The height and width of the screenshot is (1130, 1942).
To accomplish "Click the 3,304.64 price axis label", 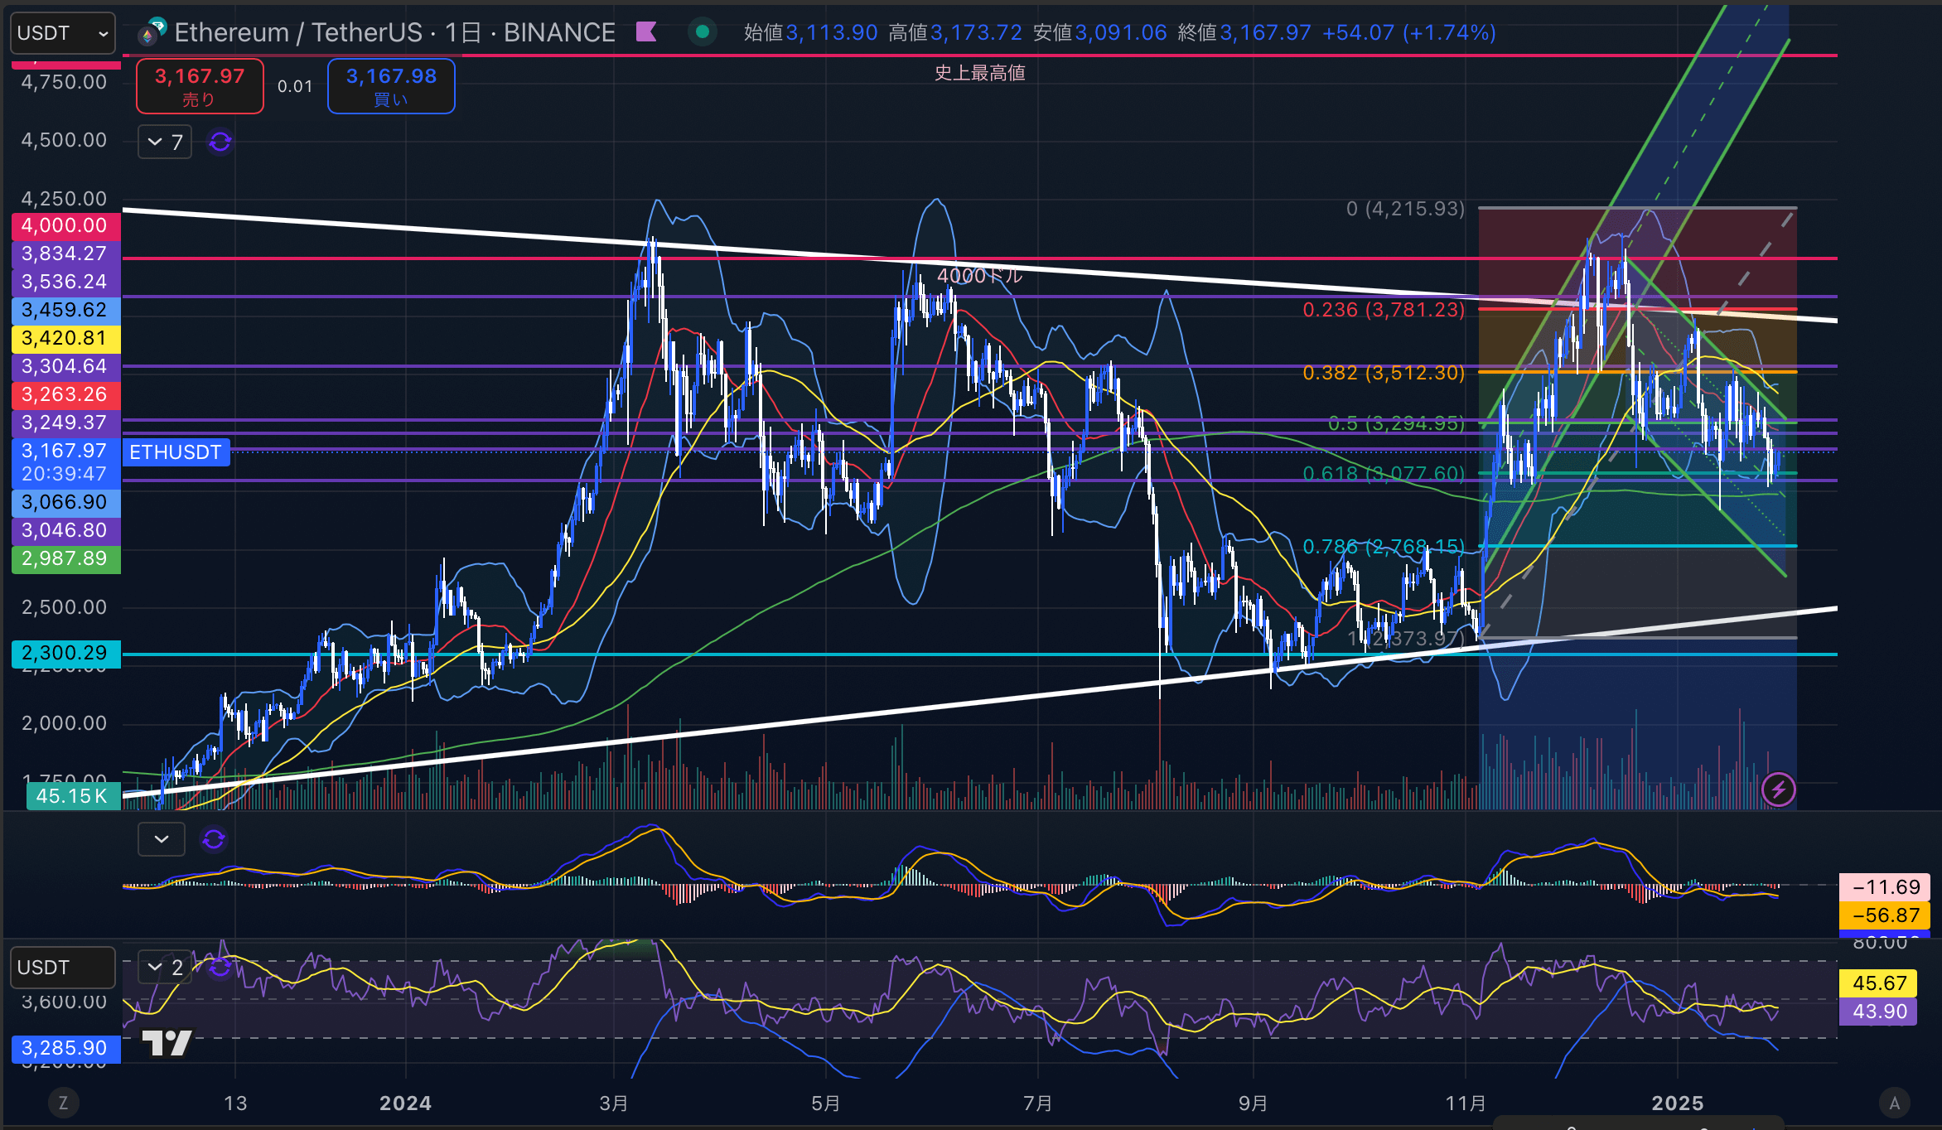I will (65, 366).
